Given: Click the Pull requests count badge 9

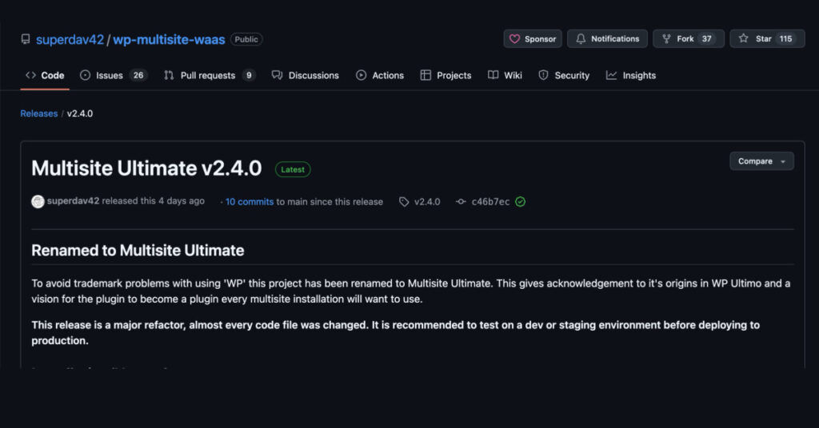Looking at the screenshot, I should [249, 75].
